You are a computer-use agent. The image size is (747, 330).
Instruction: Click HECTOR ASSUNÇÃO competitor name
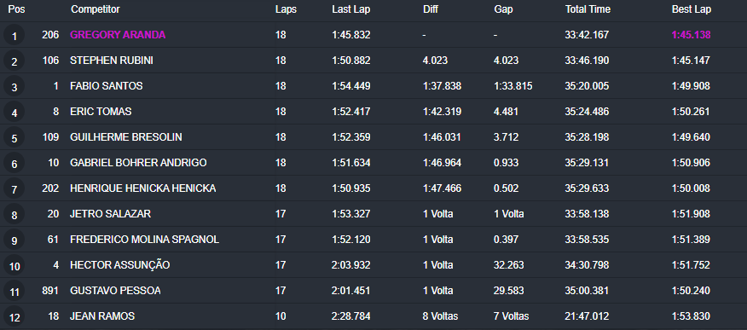click(119, 264)
